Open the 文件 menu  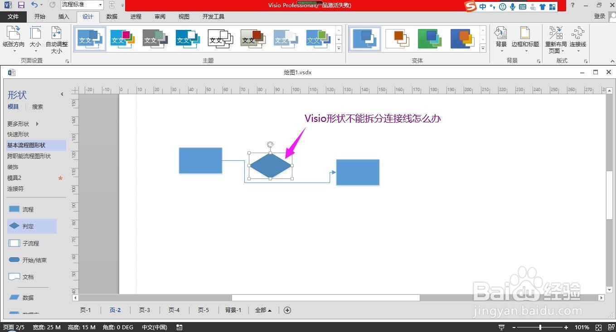coord(13,16)
